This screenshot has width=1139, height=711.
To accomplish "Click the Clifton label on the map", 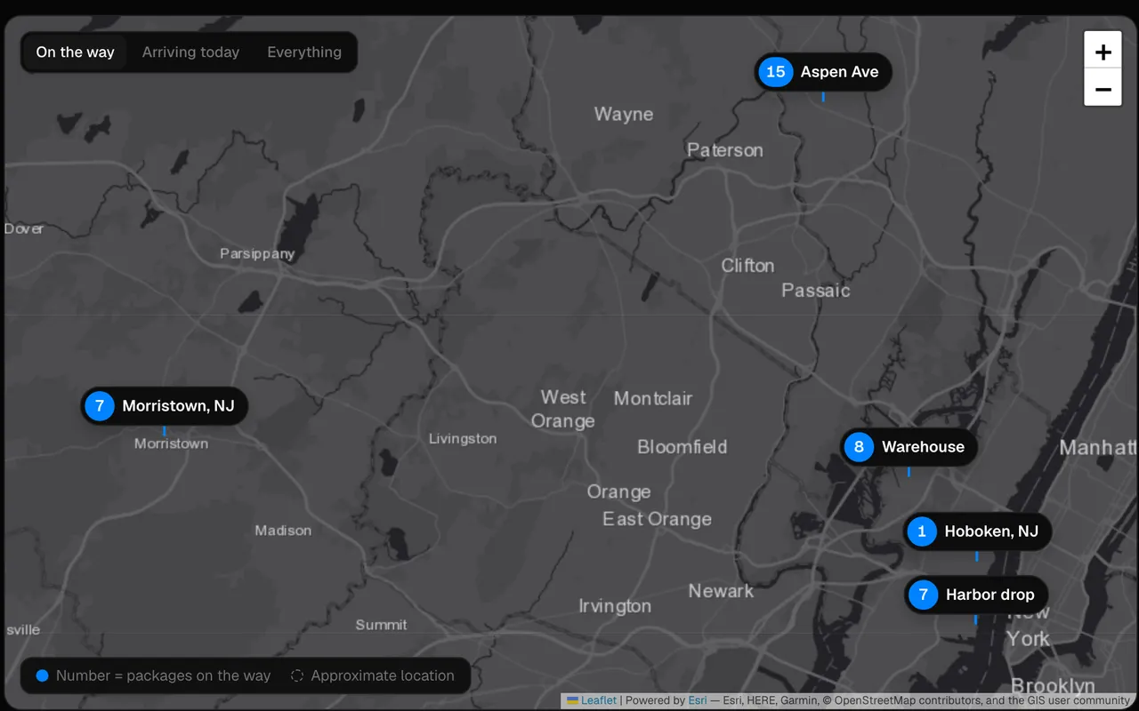I will point(747,266).
